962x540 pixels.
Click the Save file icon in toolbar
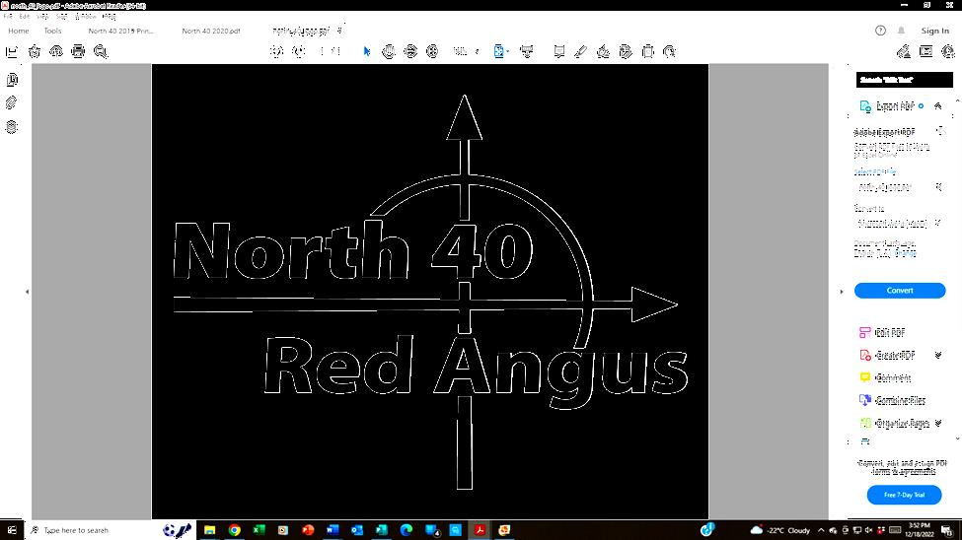point(12,52)
